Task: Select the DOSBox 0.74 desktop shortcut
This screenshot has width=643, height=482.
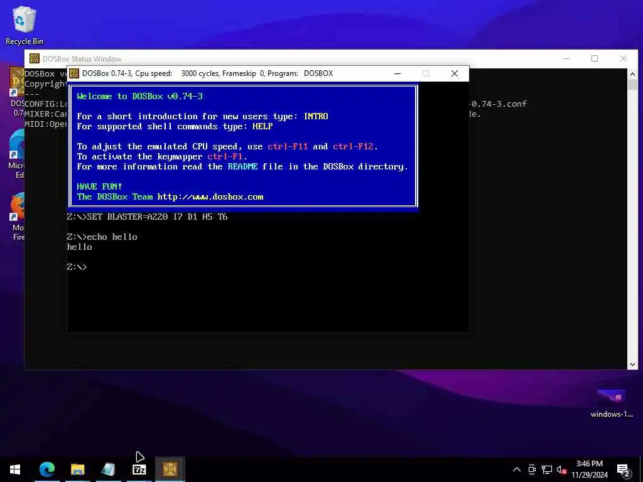Action: click(x=17, y=92)
